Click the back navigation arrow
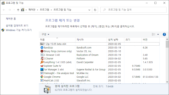169x95 pixels. (4, 10)
